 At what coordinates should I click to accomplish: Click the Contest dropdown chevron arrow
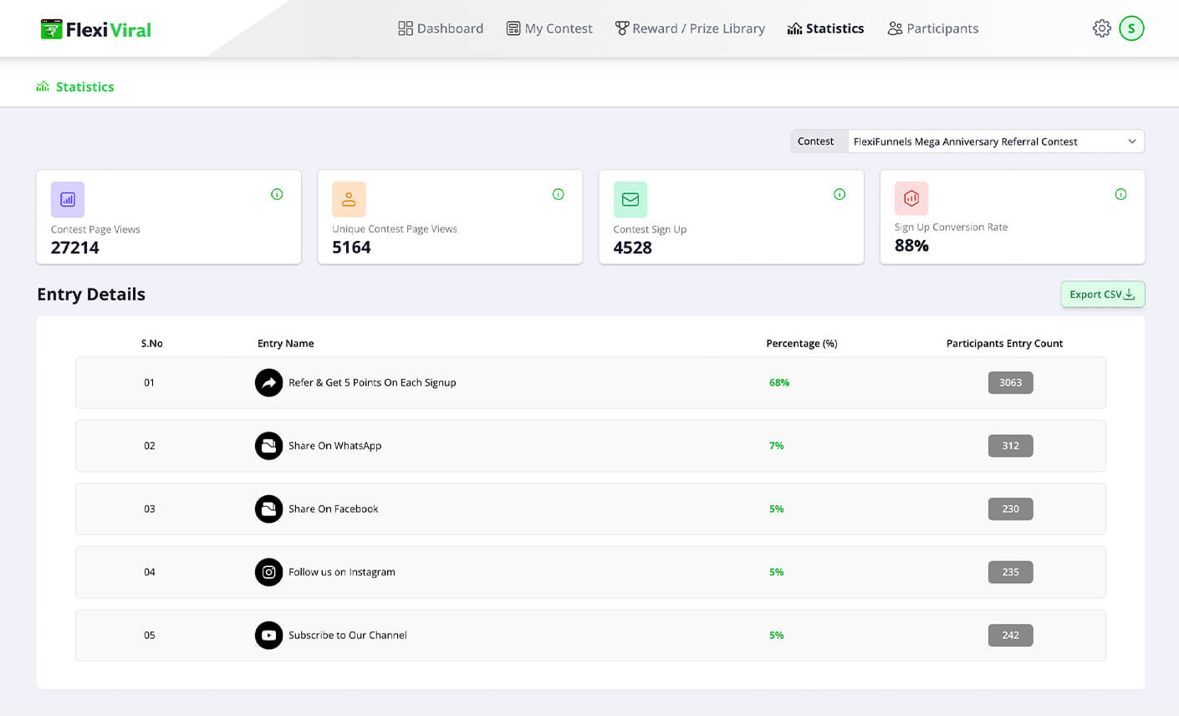[x=1131, y=141]
